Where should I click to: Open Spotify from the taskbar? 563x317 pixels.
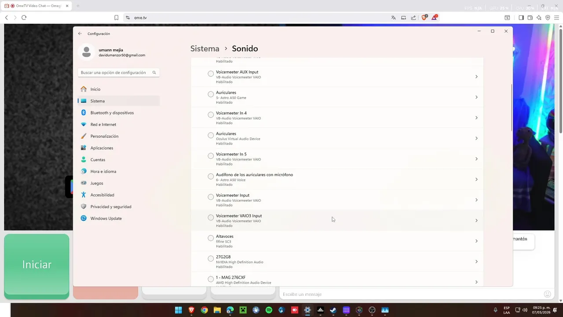tap(269, 310)
